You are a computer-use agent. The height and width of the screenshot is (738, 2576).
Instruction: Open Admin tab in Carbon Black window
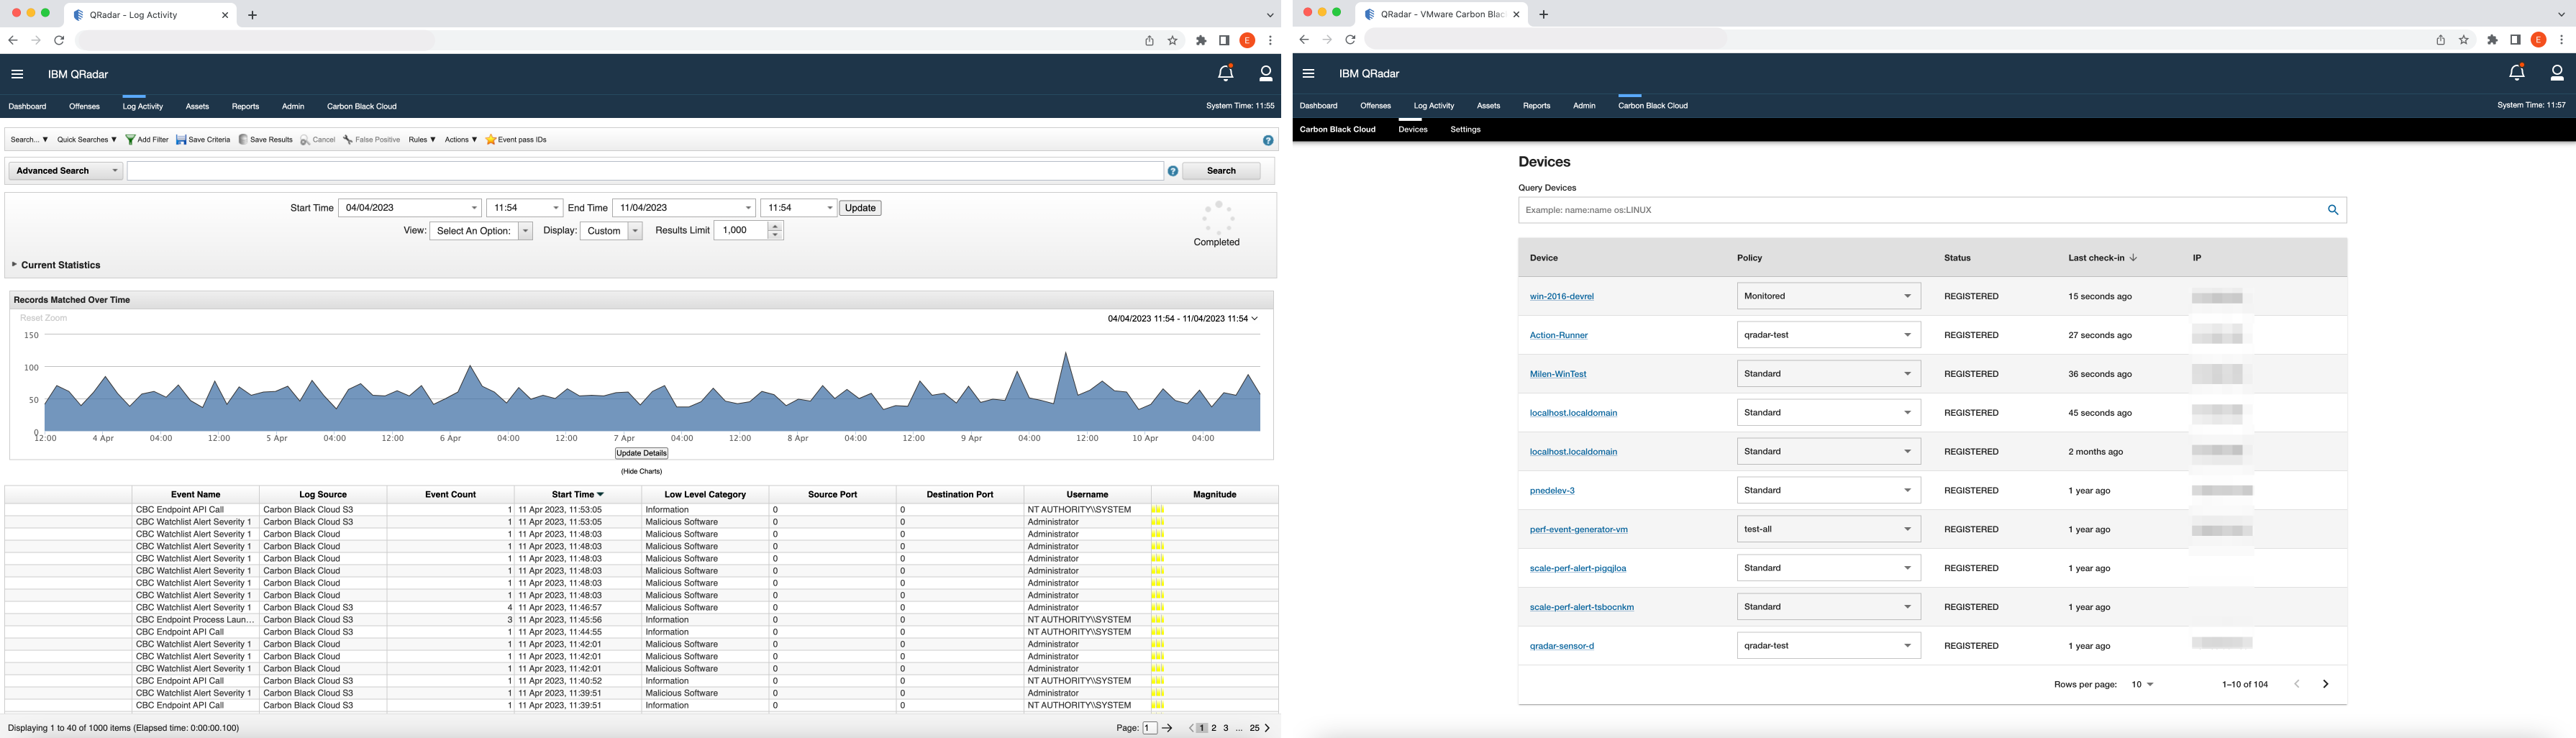click(1584, 106)
